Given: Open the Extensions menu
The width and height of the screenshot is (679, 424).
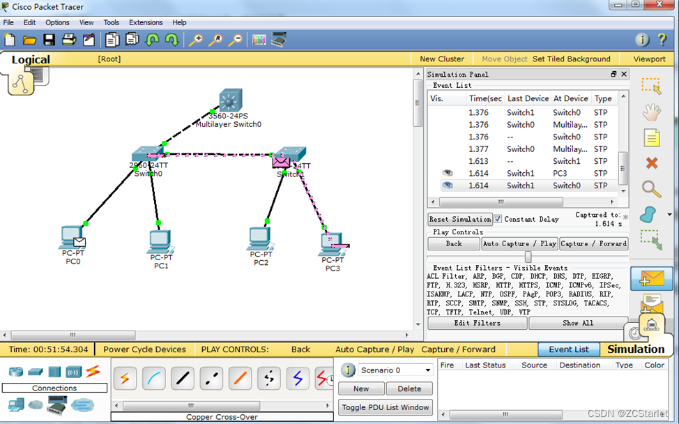Looking at the screenshot, I should click(146, 22).
